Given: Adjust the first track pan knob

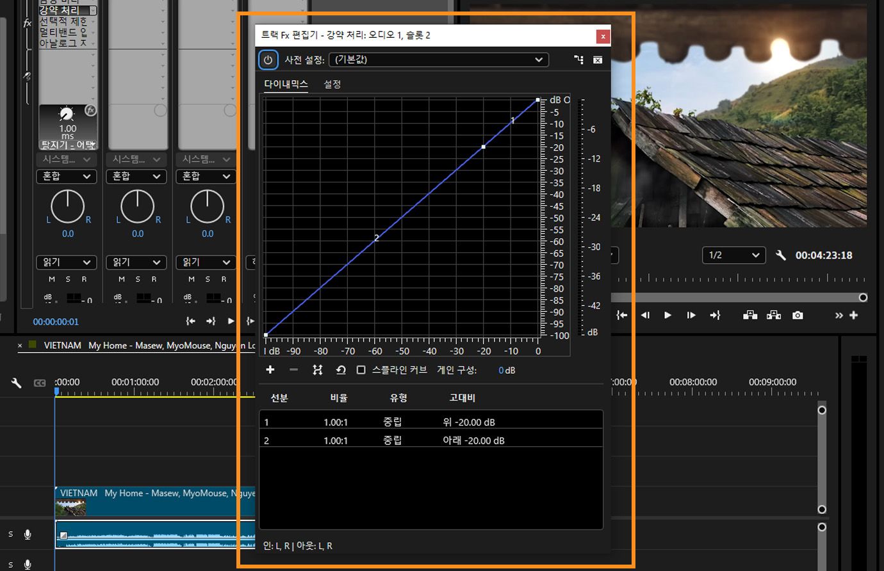Looking at the screenshot, I should [67, 206].
